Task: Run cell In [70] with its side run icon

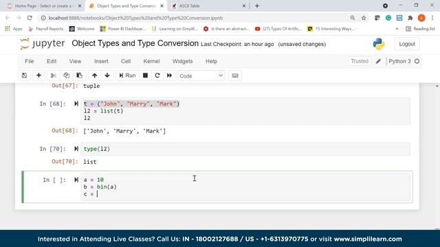Action: pos(76,149)
